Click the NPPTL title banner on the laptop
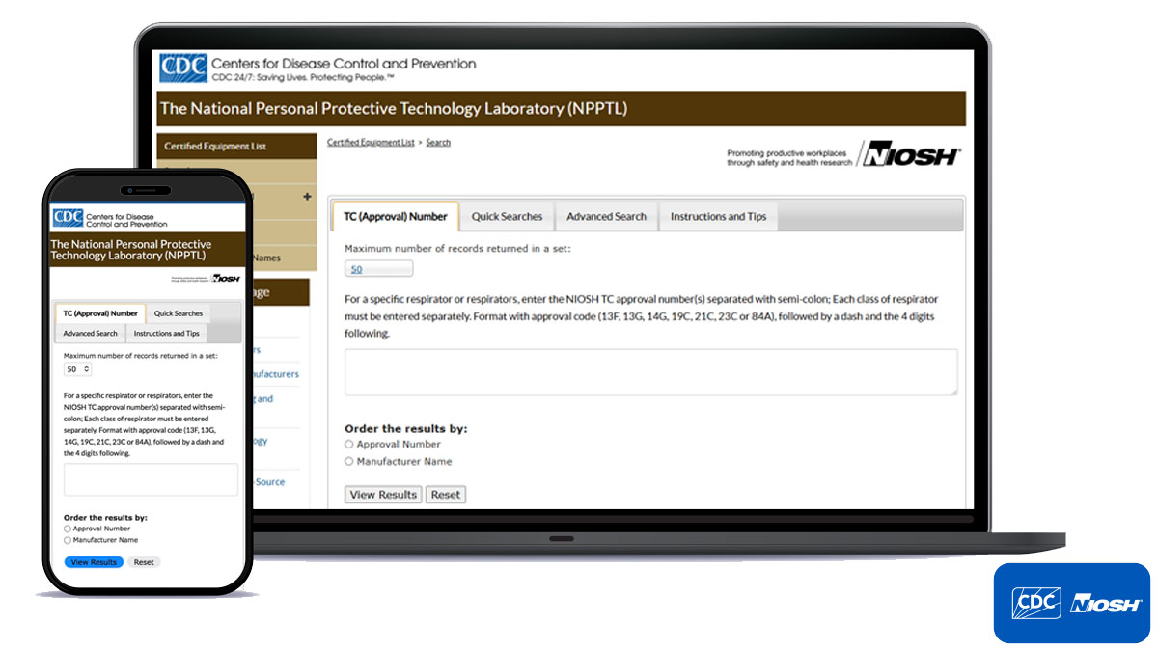The image size is (1158, 651). point(561,109)
